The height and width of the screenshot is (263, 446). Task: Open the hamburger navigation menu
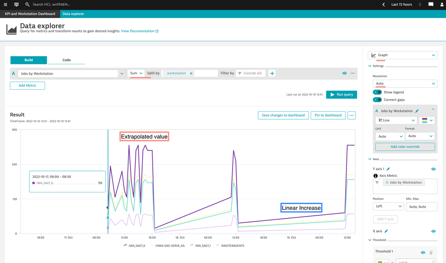[x=5, y=4]
